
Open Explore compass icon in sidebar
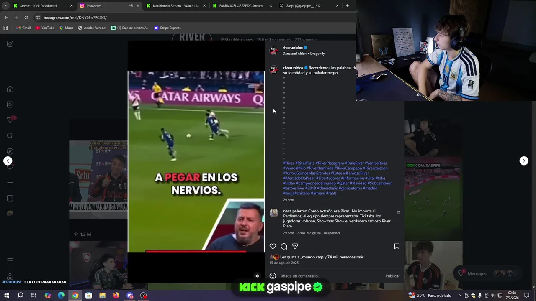(10, 151)
